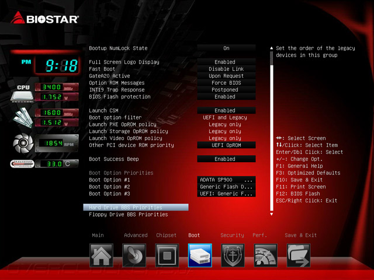This screenshot has height=280, width=374.
Task: Switch to the Chipset tab label
Action: point(166,235)
